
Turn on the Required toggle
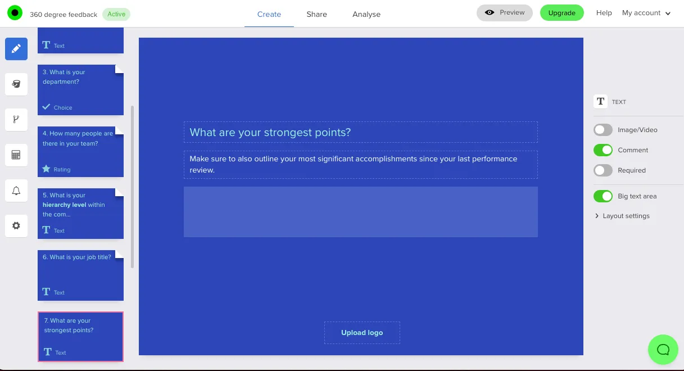tap(603, 170)
